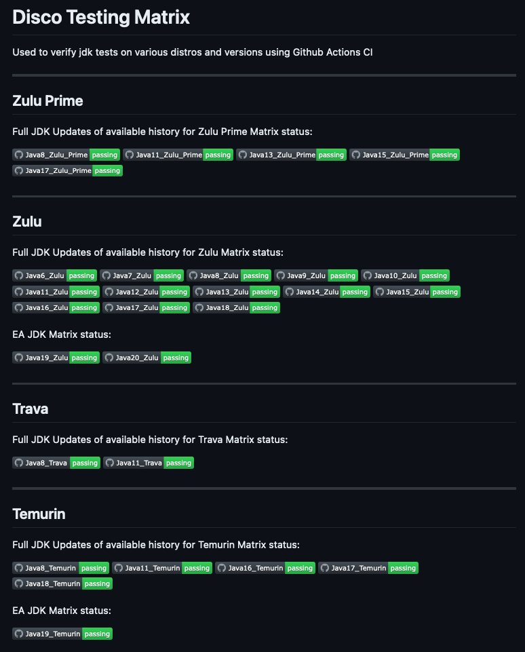This screenshot has width=525, height=652.
Task: Open the Java17_Zulu_Prime workflow badge
Action: tap(67, 170)
